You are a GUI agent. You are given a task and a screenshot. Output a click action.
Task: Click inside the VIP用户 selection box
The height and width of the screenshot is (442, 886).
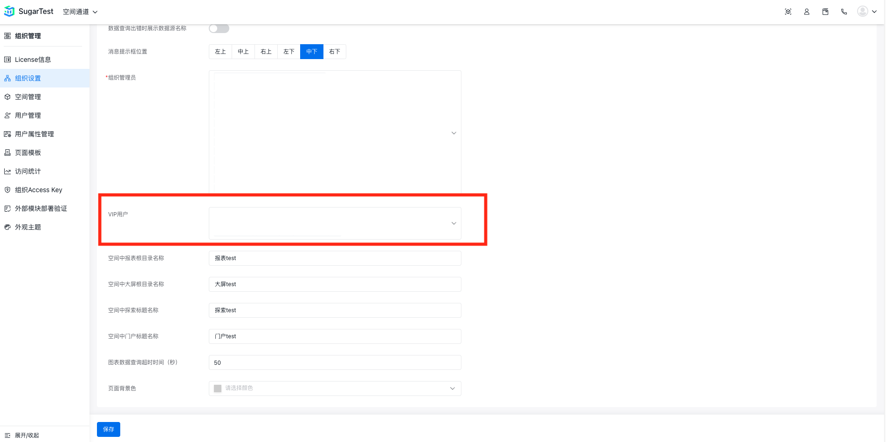point(335,223)
